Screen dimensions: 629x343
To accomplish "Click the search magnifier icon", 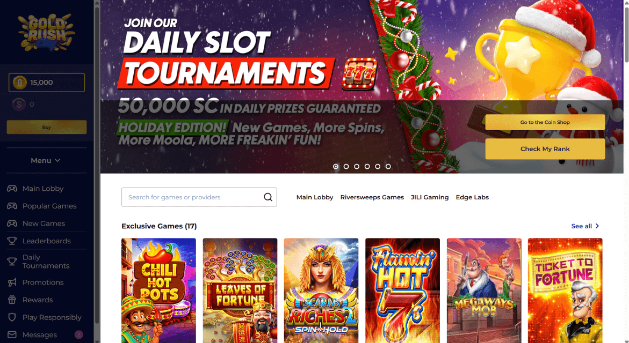I will [x=268, y=197].
